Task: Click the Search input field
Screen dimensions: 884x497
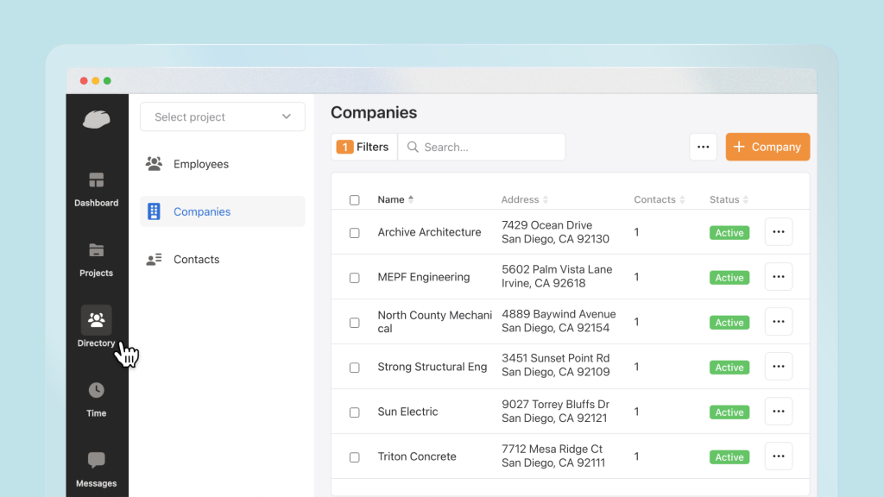Action: (482, 147)
